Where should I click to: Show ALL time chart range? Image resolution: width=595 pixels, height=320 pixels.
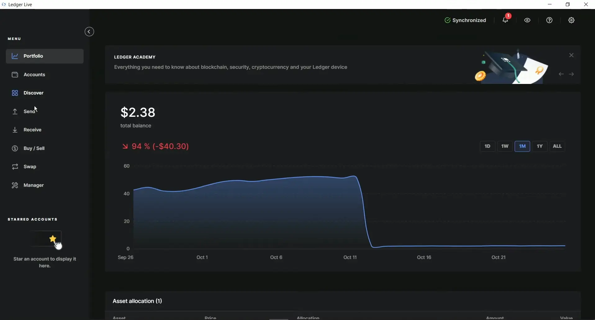(557, 146)
